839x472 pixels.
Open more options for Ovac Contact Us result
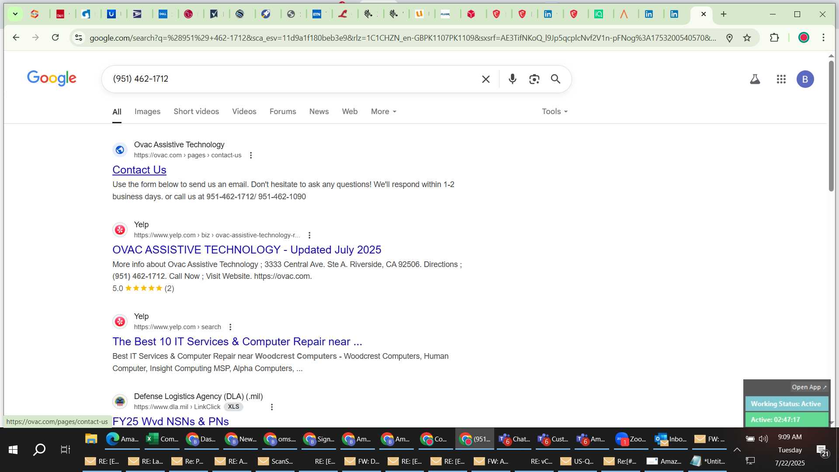click(251, 155)
